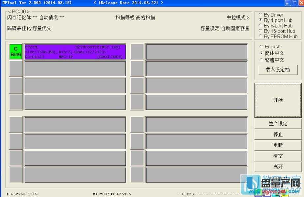The height and width of the screenshot is (197, 304).
Task: Click the purple UP23N device info panel
Action: pos(75,52)
